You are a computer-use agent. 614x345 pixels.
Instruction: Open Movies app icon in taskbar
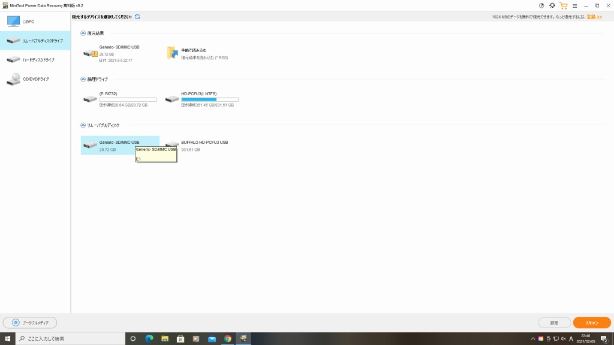click(x=196, y=339)
